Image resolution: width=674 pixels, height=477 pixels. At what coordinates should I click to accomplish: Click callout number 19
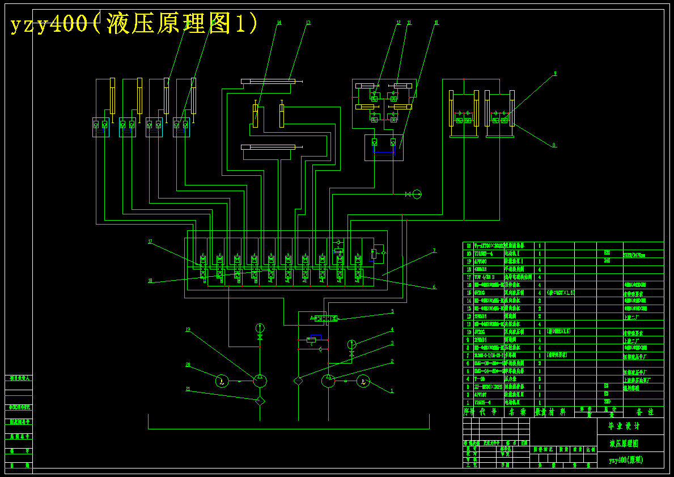point(188,330)
